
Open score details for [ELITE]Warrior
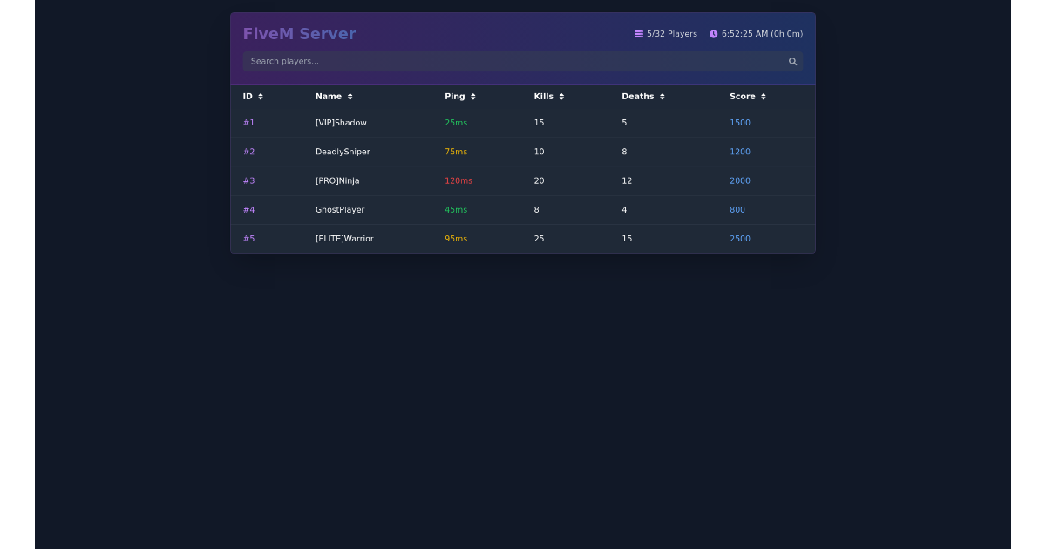(x=740, y=238)
